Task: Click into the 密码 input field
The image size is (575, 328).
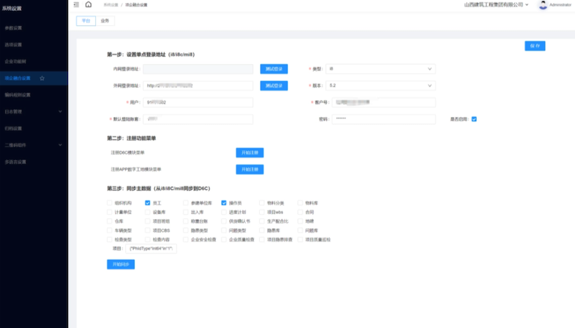Action: click(384, 119)
